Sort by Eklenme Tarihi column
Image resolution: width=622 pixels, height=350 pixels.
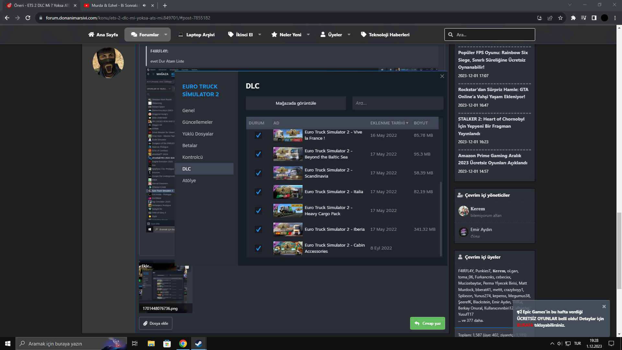(389, 123)
